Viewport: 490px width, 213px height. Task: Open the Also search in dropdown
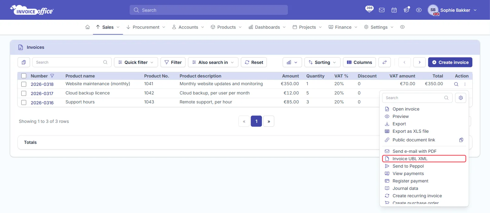coord(213,62)
